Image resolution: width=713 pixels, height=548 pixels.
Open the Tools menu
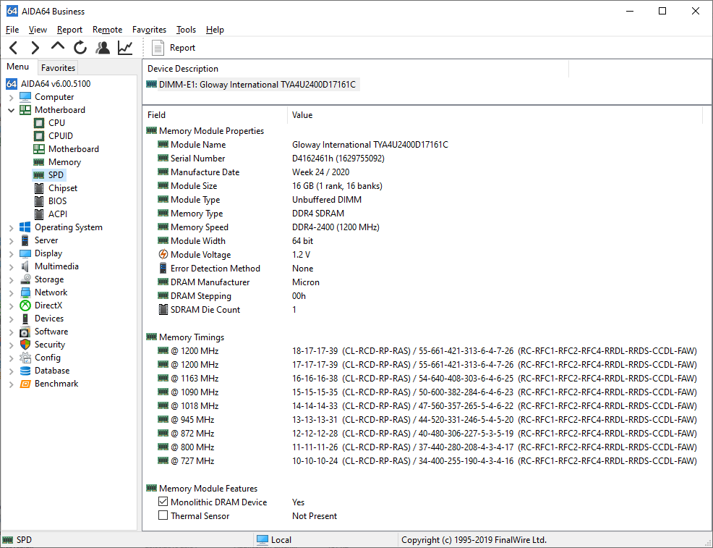coord(186,30)
